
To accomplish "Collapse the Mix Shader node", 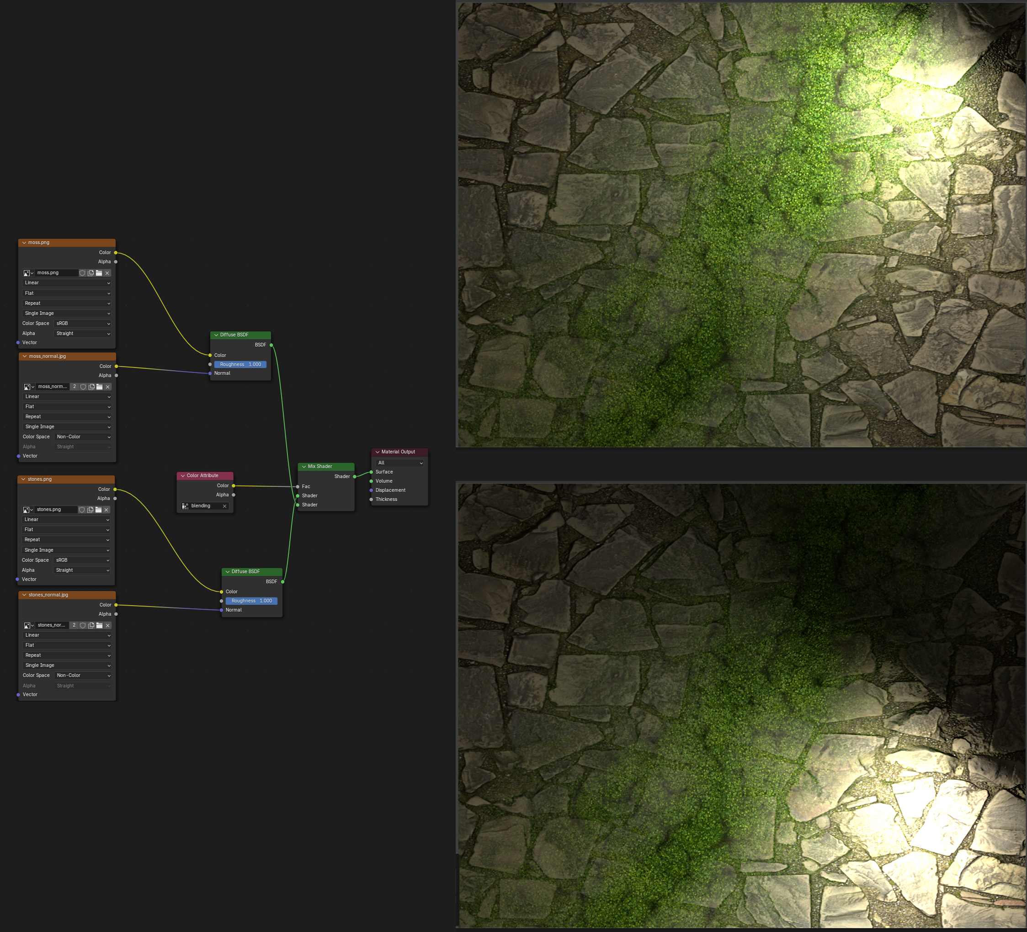I will tap(304, 466).
